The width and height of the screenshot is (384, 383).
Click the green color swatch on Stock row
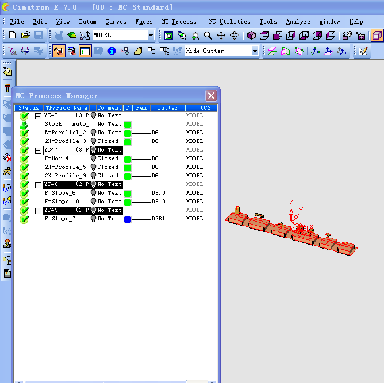click(128, 125)
